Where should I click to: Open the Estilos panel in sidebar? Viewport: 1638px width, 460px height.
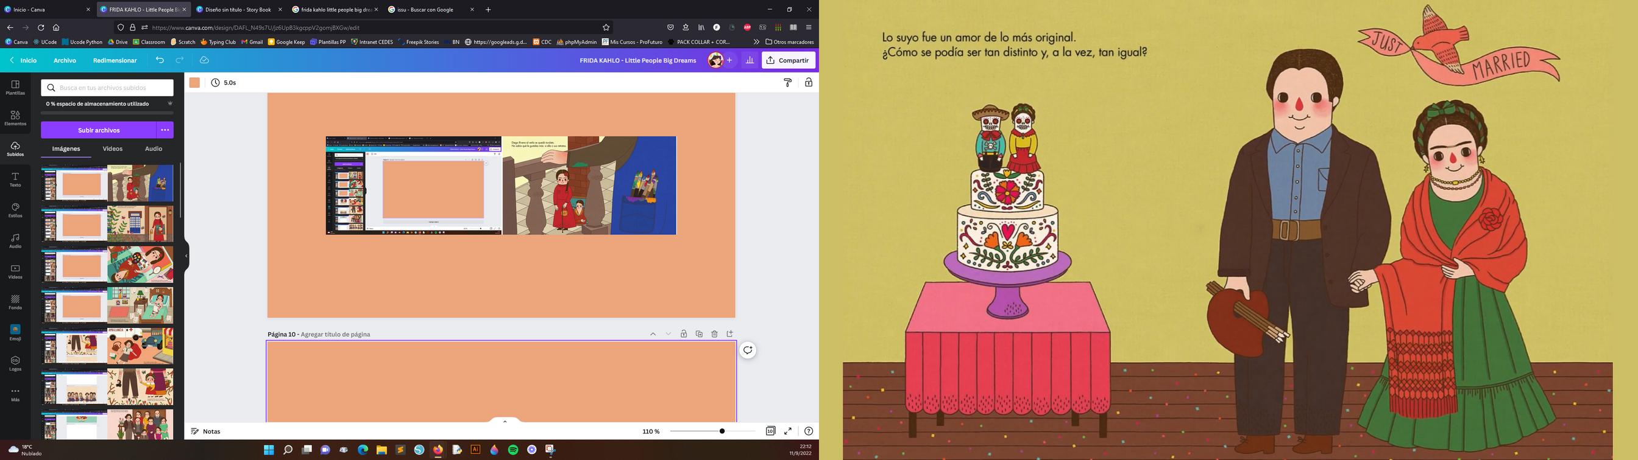(15, 211)
